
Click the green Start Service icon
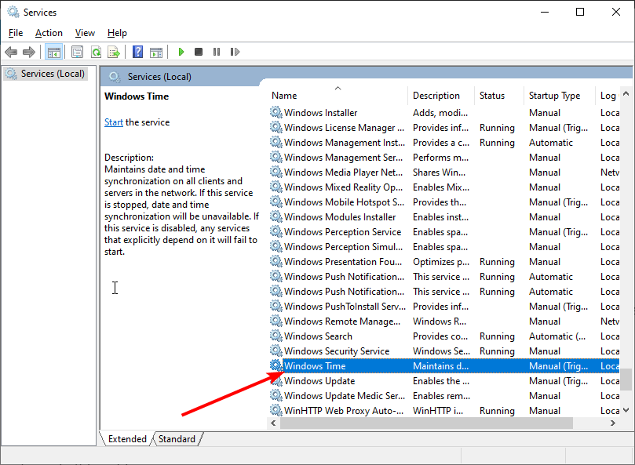[181, 52]
